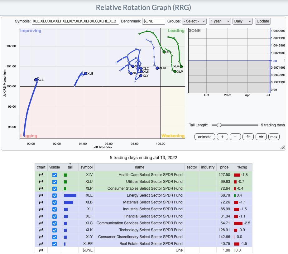Open the chart icon for XLP row
This screenshot has width=288, height=254.
pyautogui.click(x=41, y=188)
